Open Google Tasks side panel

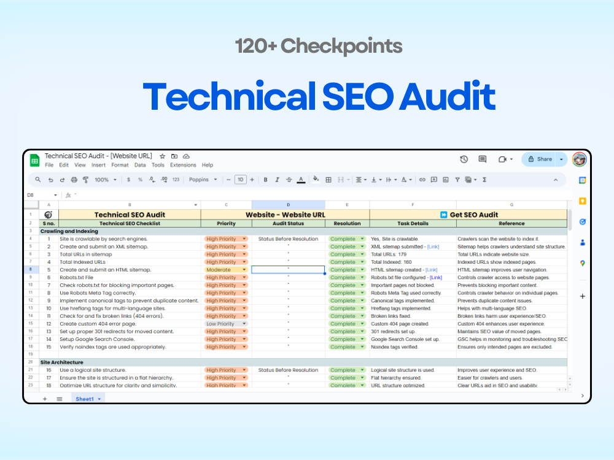(582, 222)
